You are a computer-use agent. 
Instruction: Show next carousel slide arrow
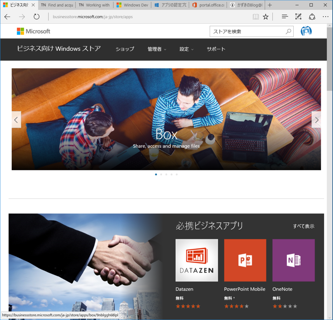tap(316, 120)
